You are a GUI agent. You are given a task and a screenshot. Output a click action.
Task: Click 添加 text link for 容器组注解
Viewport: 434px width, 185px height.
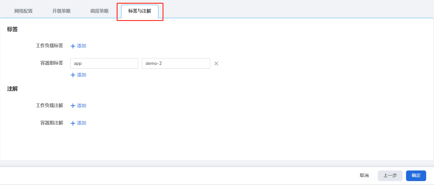82,123
